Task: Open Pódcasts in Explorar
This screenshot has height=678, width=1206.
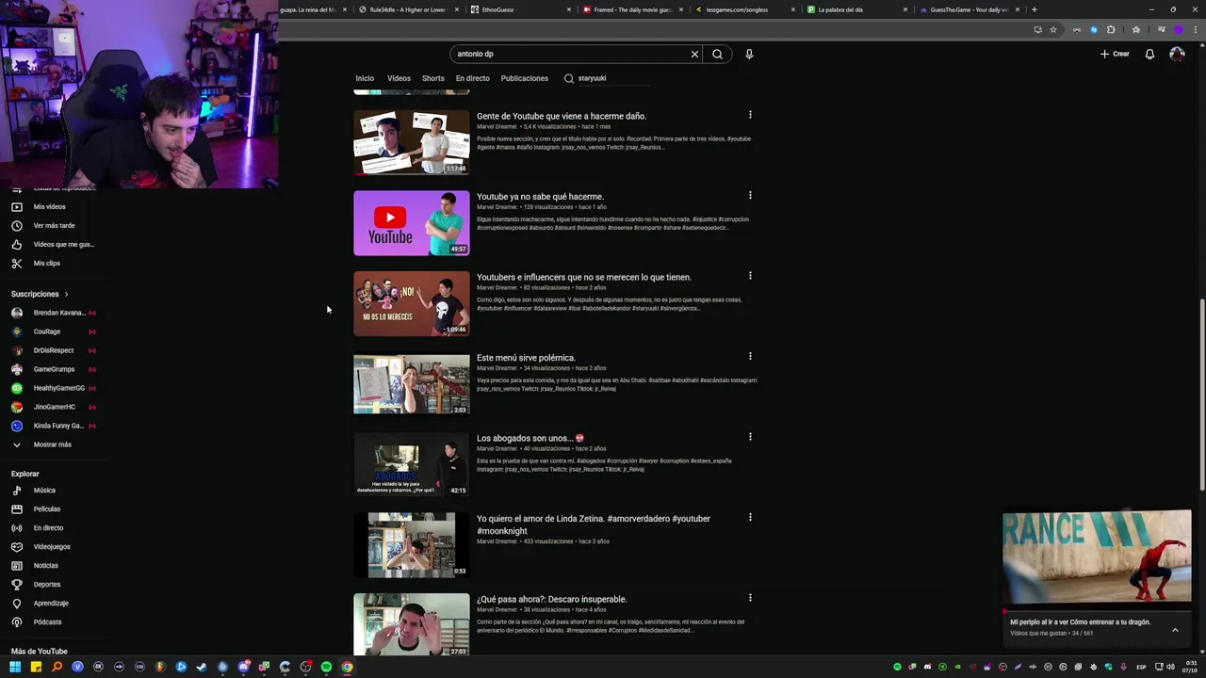Action: [x=47, y=621]
